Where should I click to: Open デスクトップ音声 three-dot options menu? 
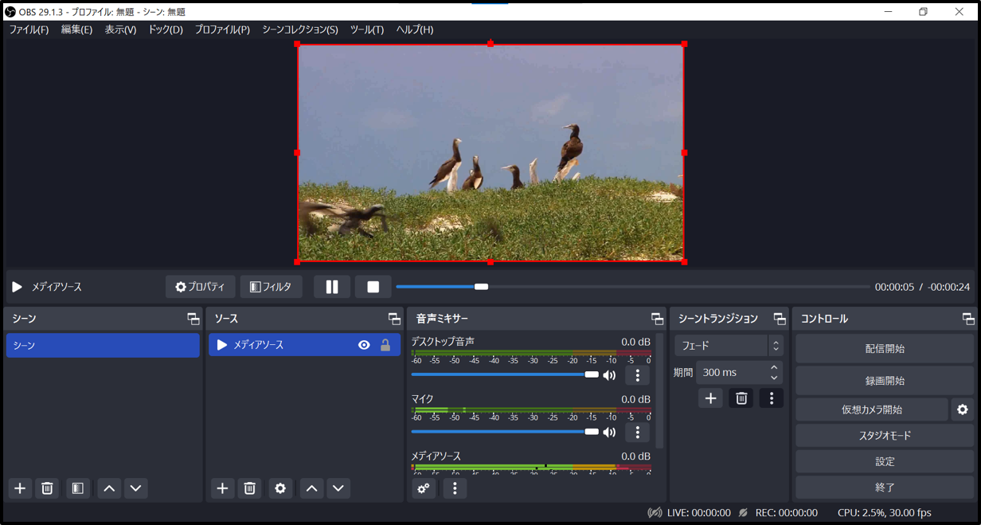coord(637,375)
